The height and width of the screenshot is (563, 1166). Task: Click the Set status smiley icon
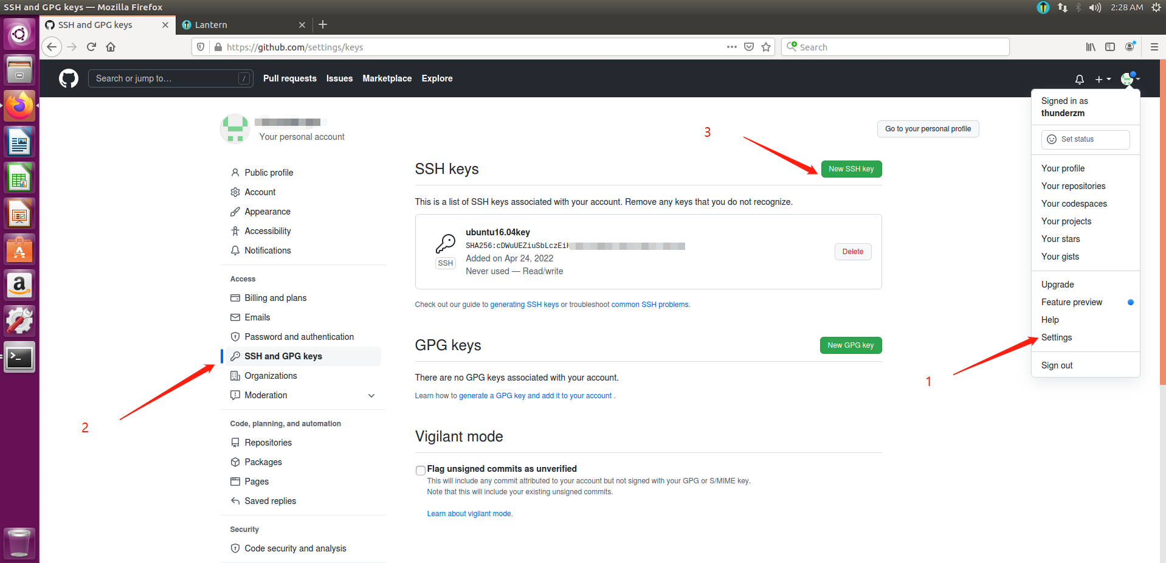click(x=1052, y=139)
